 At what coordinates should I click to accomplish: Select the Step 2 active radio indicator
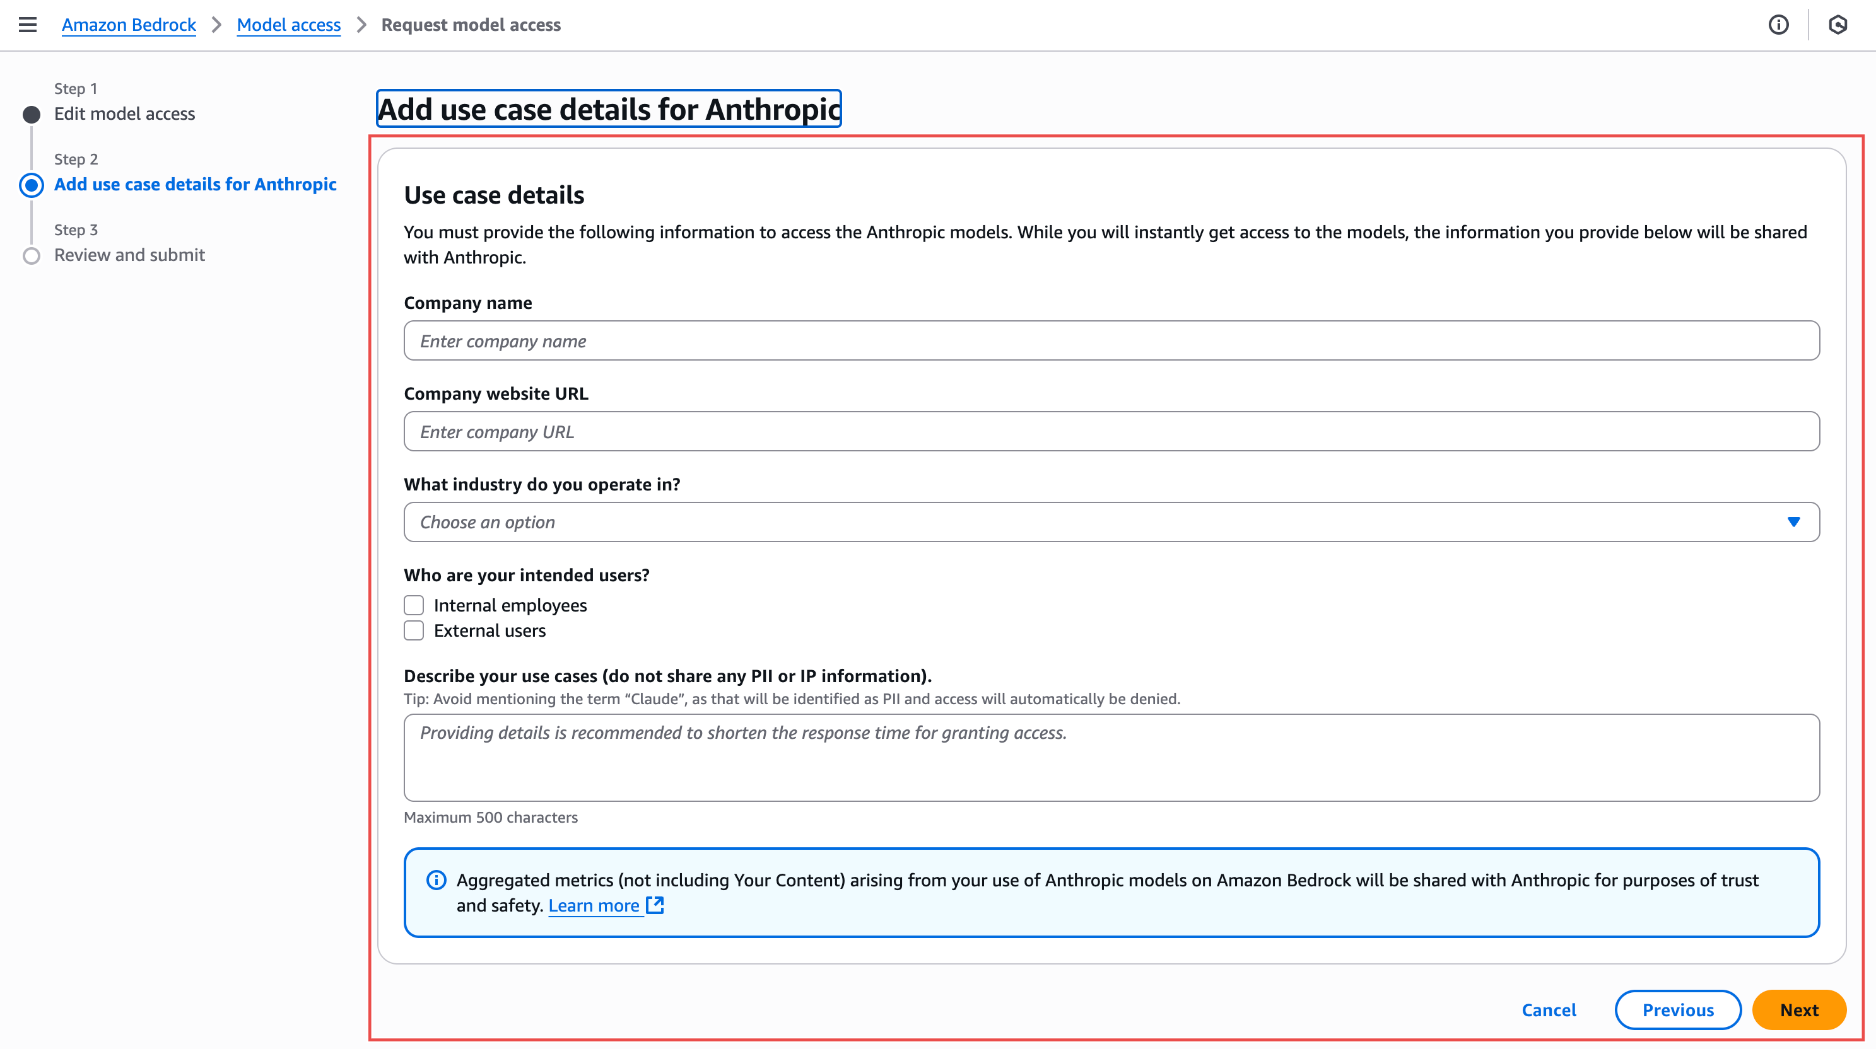[32, 185]
